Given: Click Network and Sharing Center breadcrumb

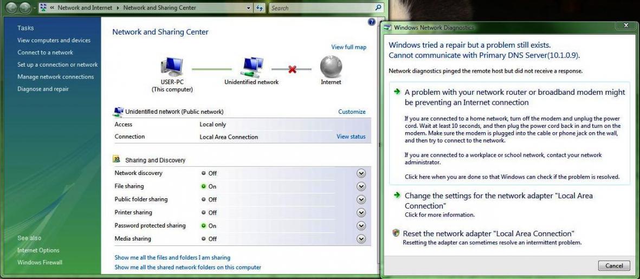Looking at the screenshot, I should click(159, 8).
